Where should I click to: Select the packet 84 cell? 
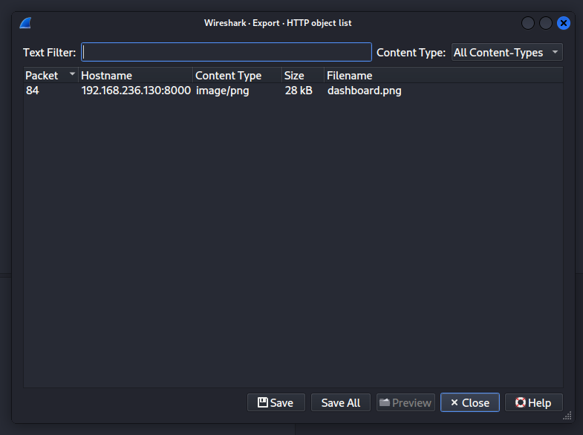33,91
